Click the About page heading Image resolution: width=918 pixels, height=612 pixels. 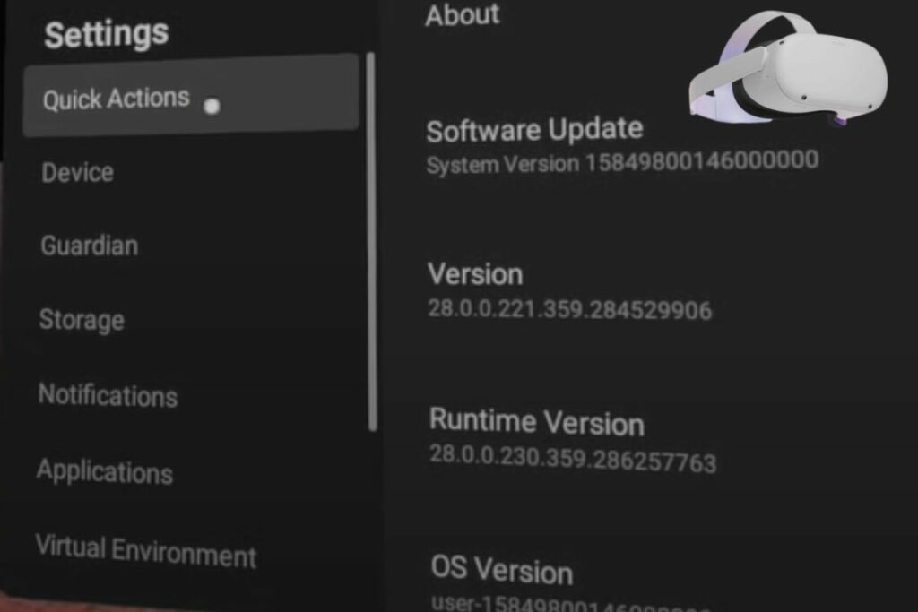[462, 14]
